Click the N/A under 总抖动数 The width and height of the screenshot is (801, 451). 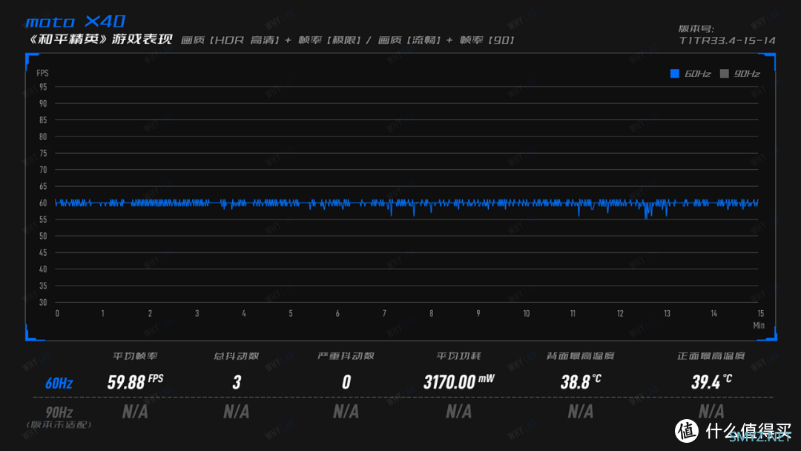(x=237, y=412)
